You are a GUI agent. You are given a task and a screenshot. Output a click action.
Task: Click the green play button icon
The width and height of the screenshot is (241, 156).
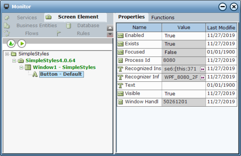(x=22, y=44)
